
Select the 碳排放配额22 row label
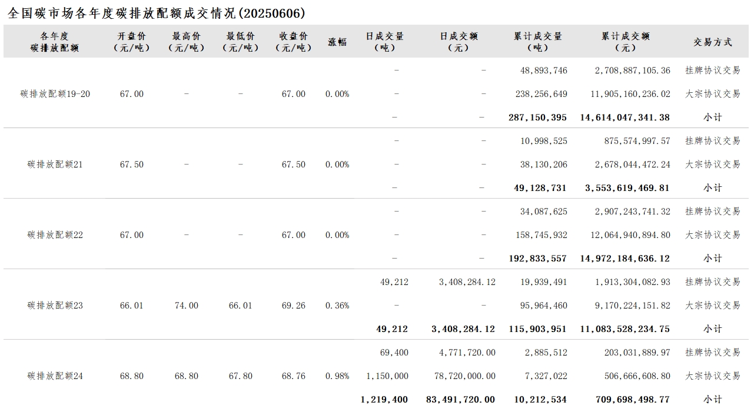tap(55, 235)
